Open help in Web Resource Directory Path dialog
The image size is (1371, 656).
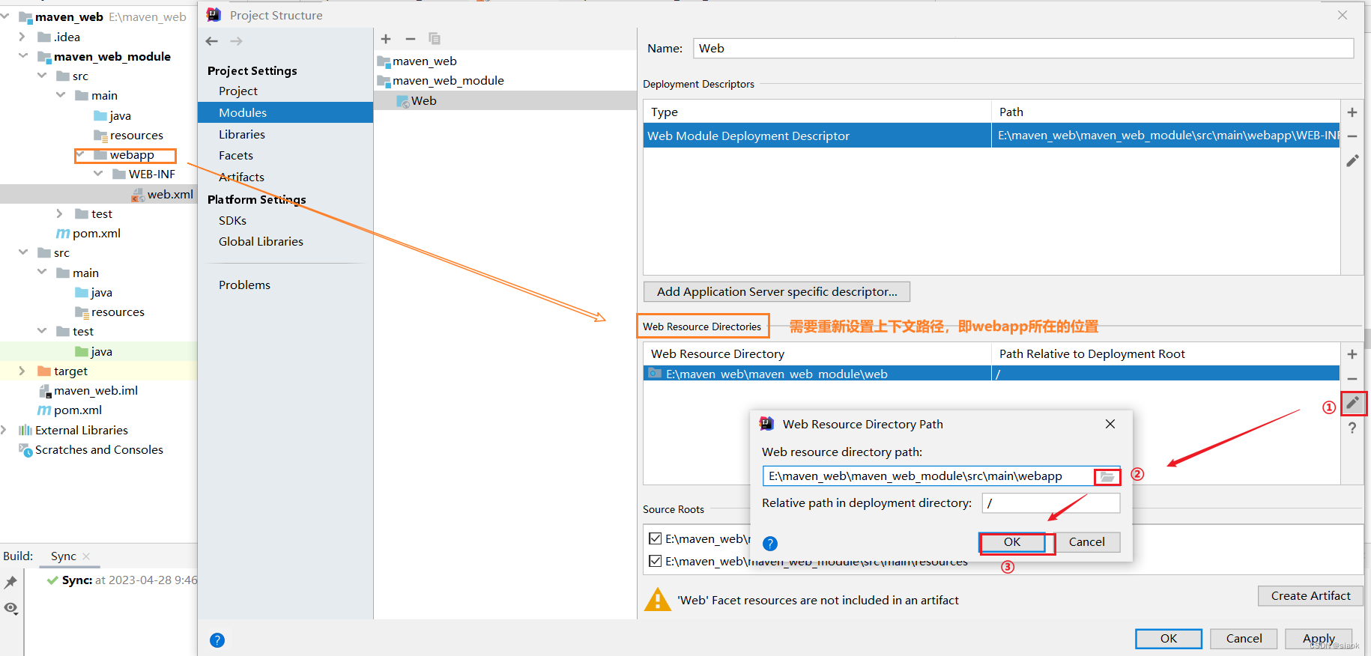click(x=770, y=544)
